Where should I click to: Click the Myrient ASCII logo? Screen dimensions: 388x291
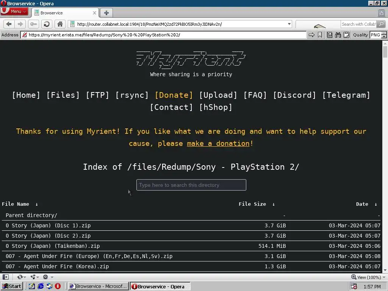click(x=191, y=59)
